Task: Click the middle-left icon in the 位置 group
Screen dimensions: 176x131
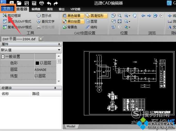Action: click(x=114, y=21)
